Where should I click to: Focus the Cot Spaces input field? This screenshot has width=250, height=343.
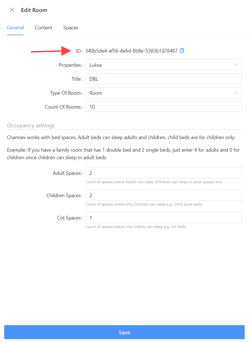163,218
